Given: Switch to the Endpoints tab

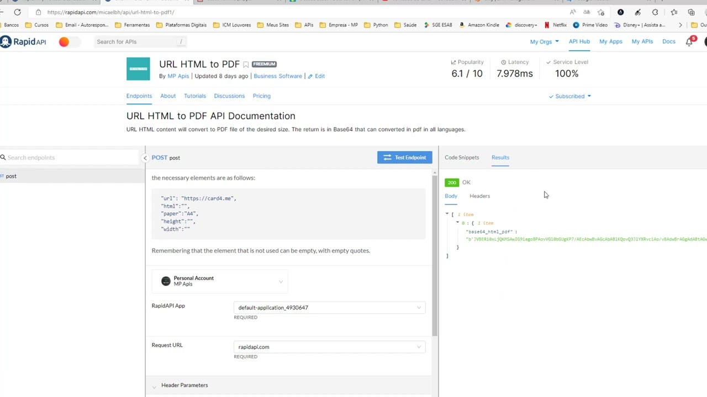Looking at the screenshot, I should (x=139, y=96).
